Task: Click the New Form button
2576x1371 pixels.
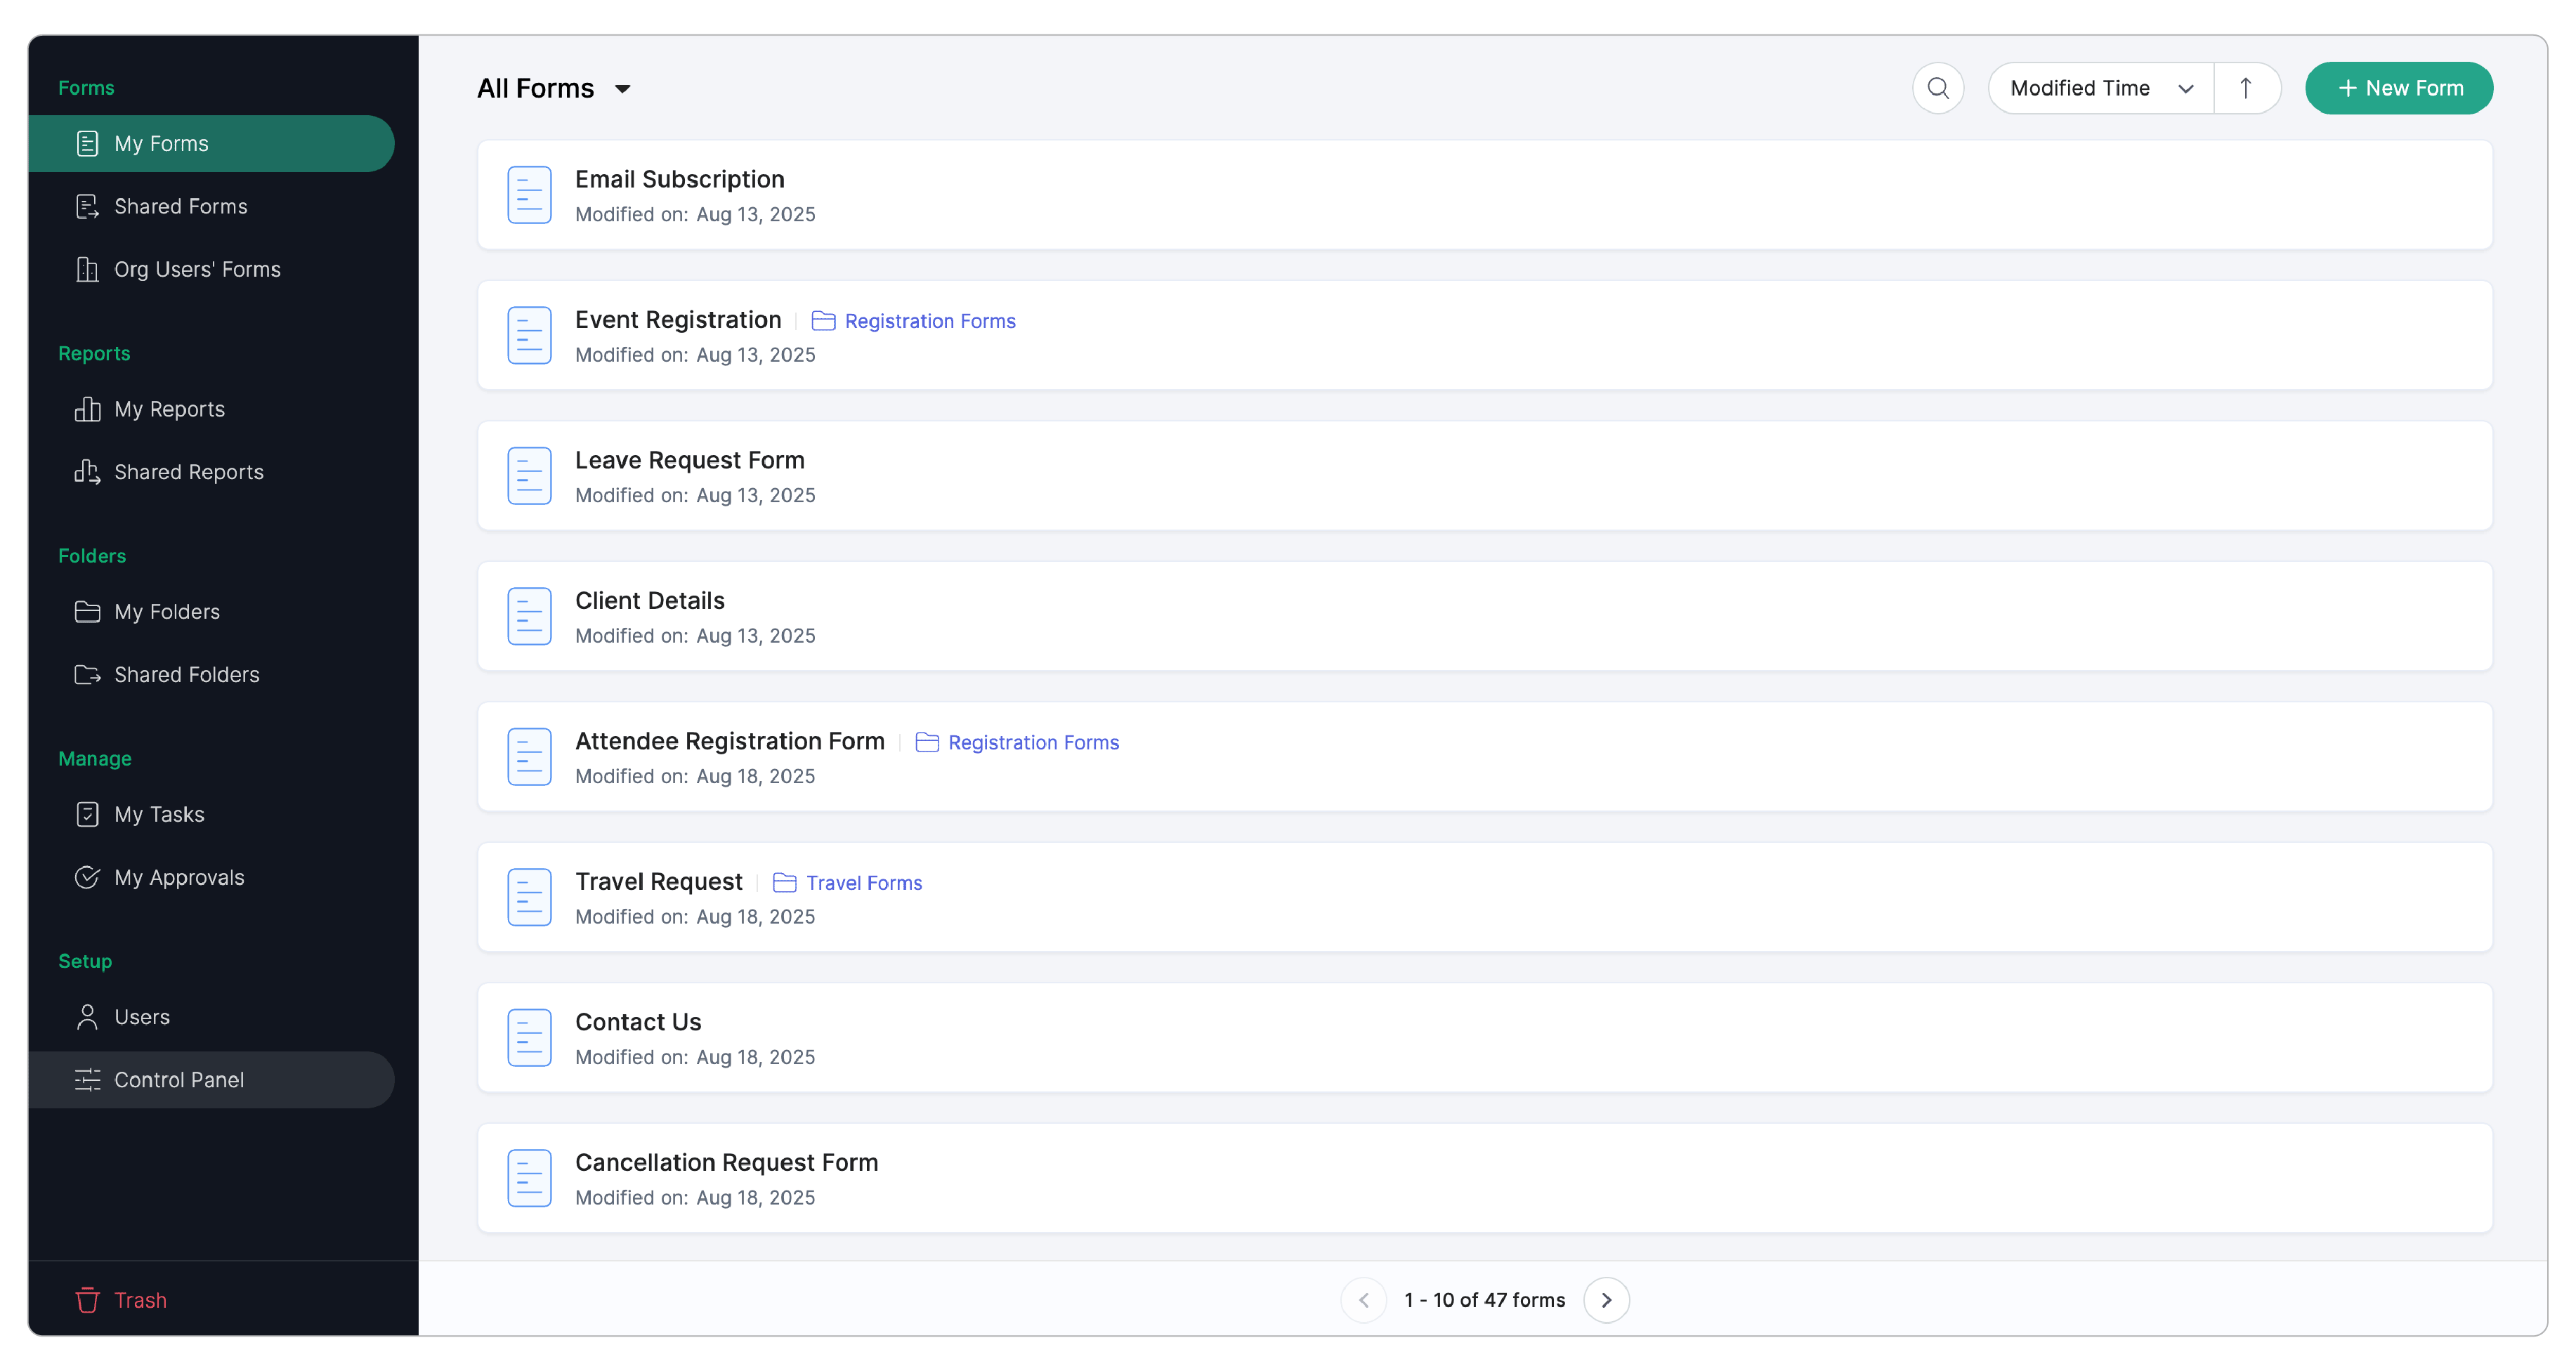Action: (x=2398, y=88)
